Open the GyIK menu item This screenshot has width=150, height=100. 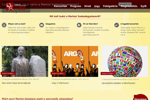[143, 6]
